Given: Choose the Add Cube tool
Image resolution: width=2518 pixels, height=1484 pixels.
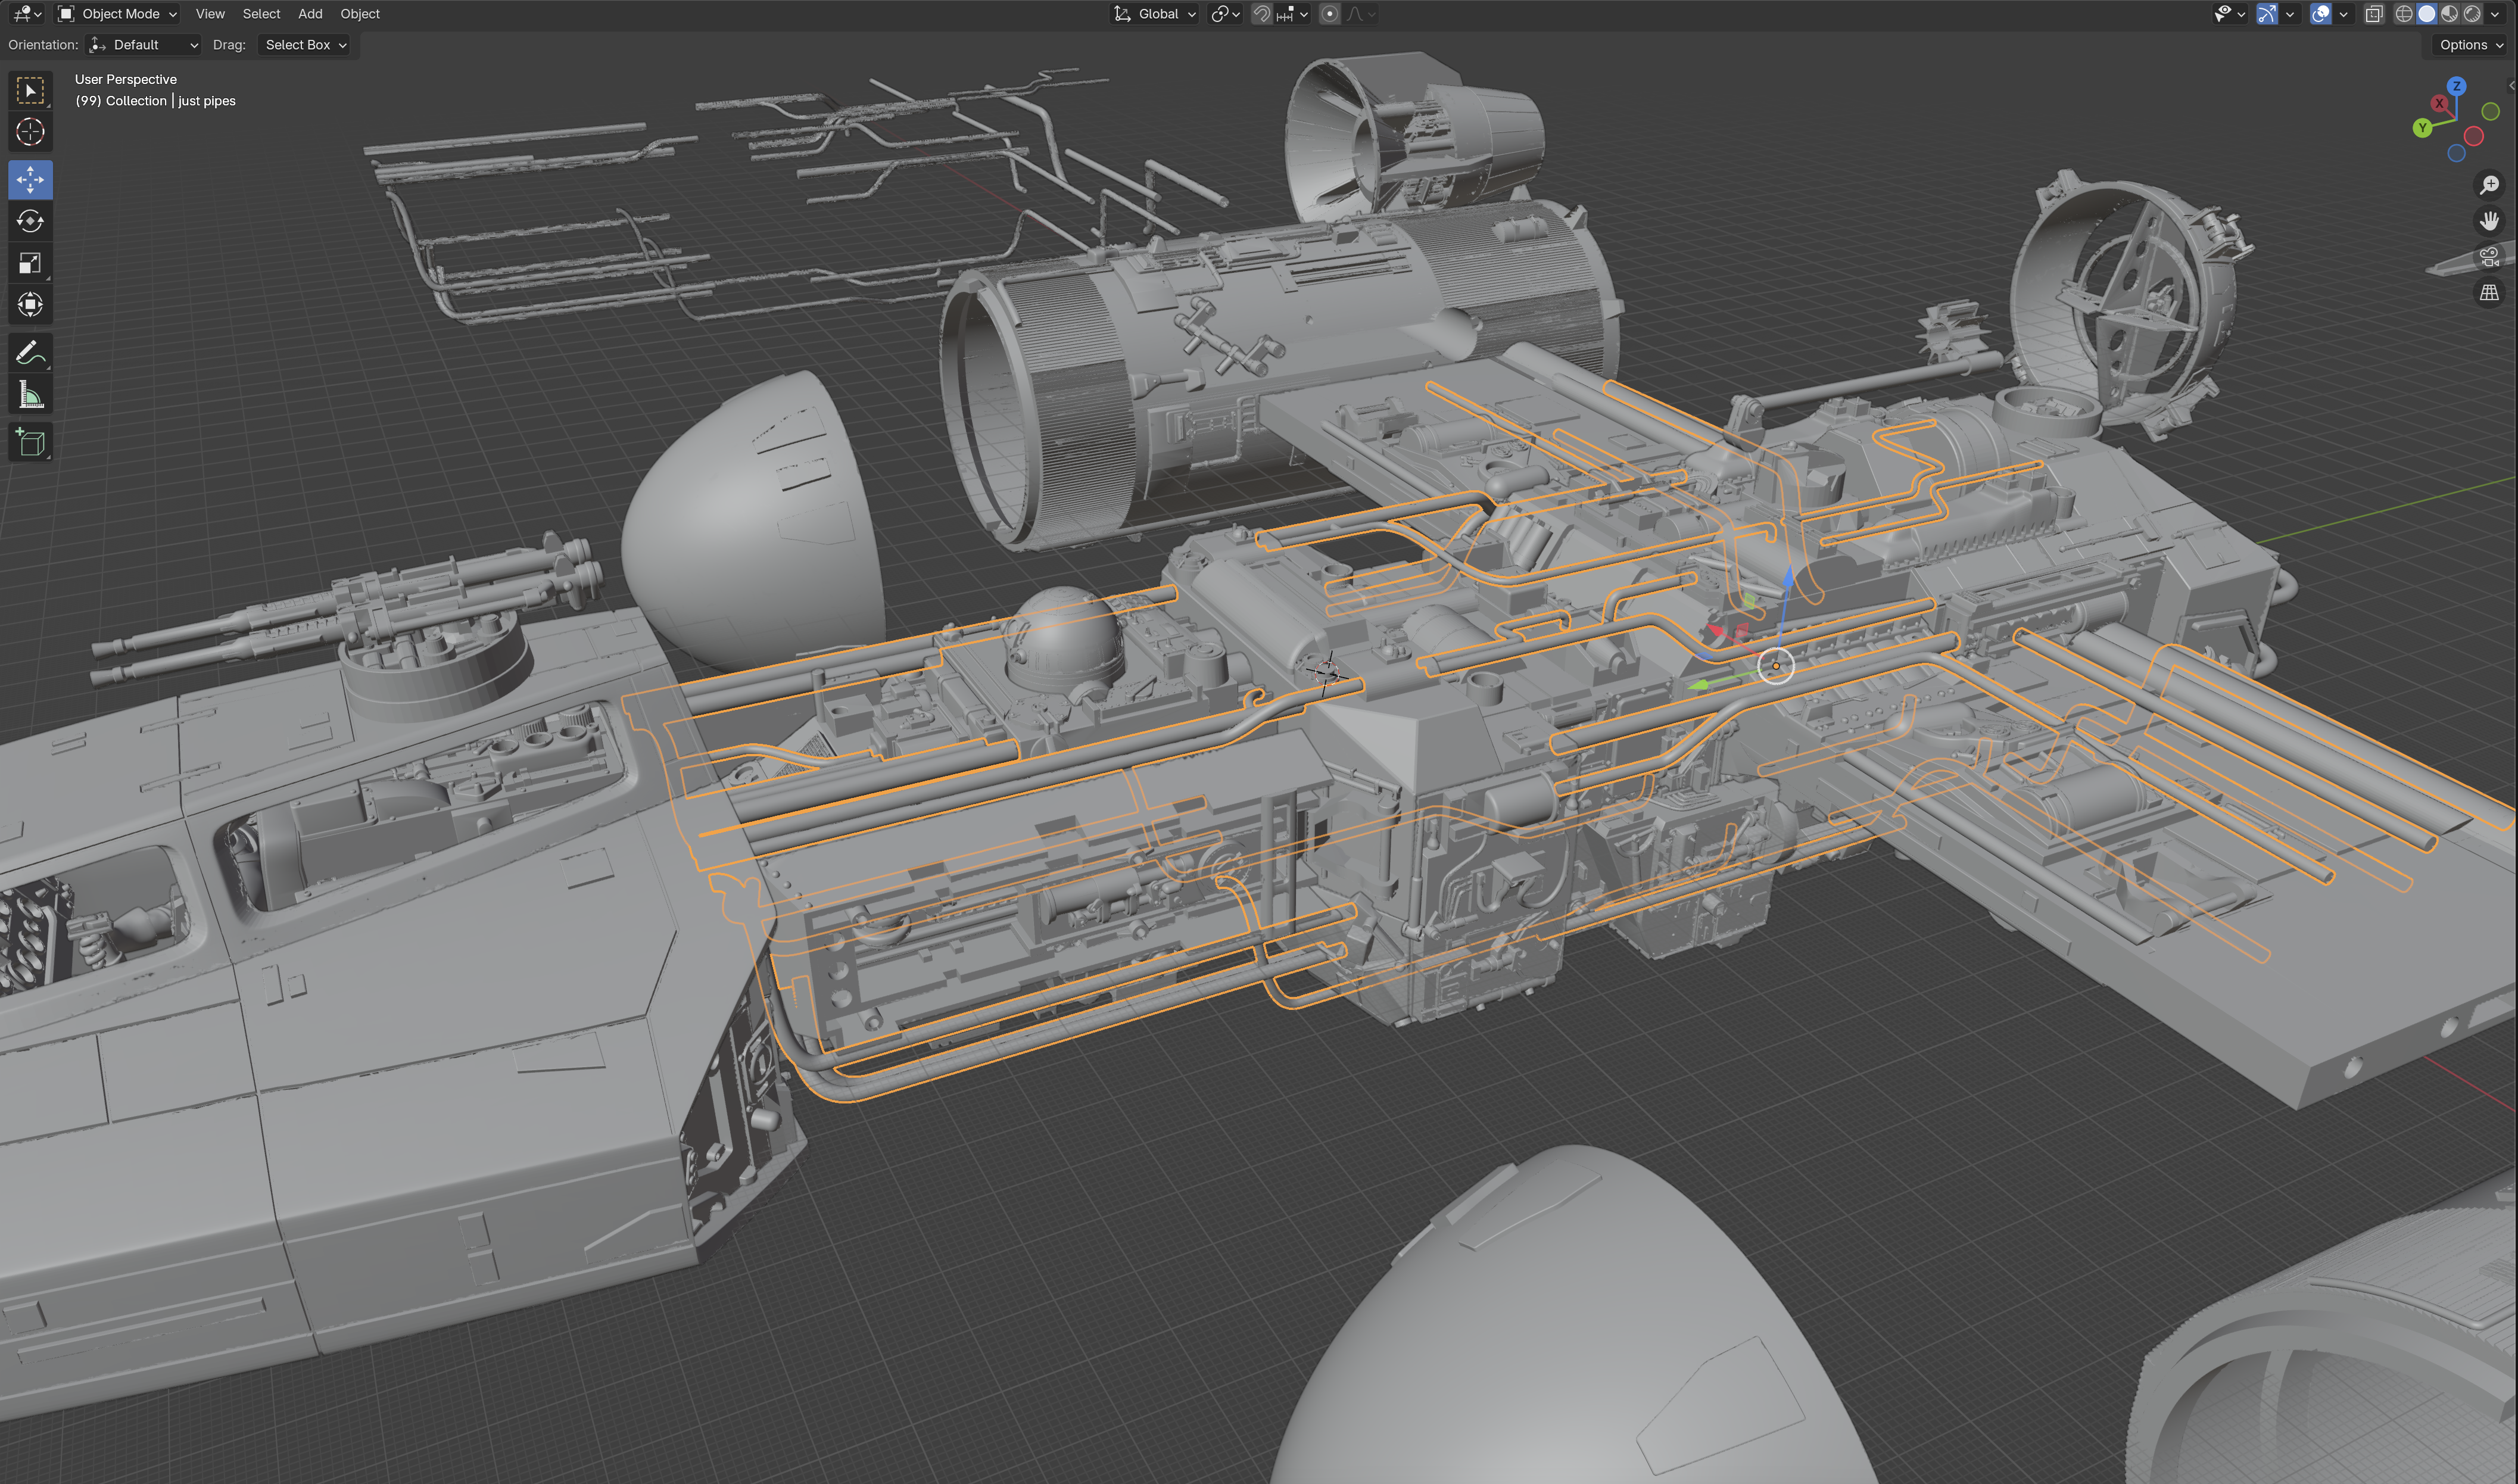Looking at the screenshot, I should pos(30,442).
